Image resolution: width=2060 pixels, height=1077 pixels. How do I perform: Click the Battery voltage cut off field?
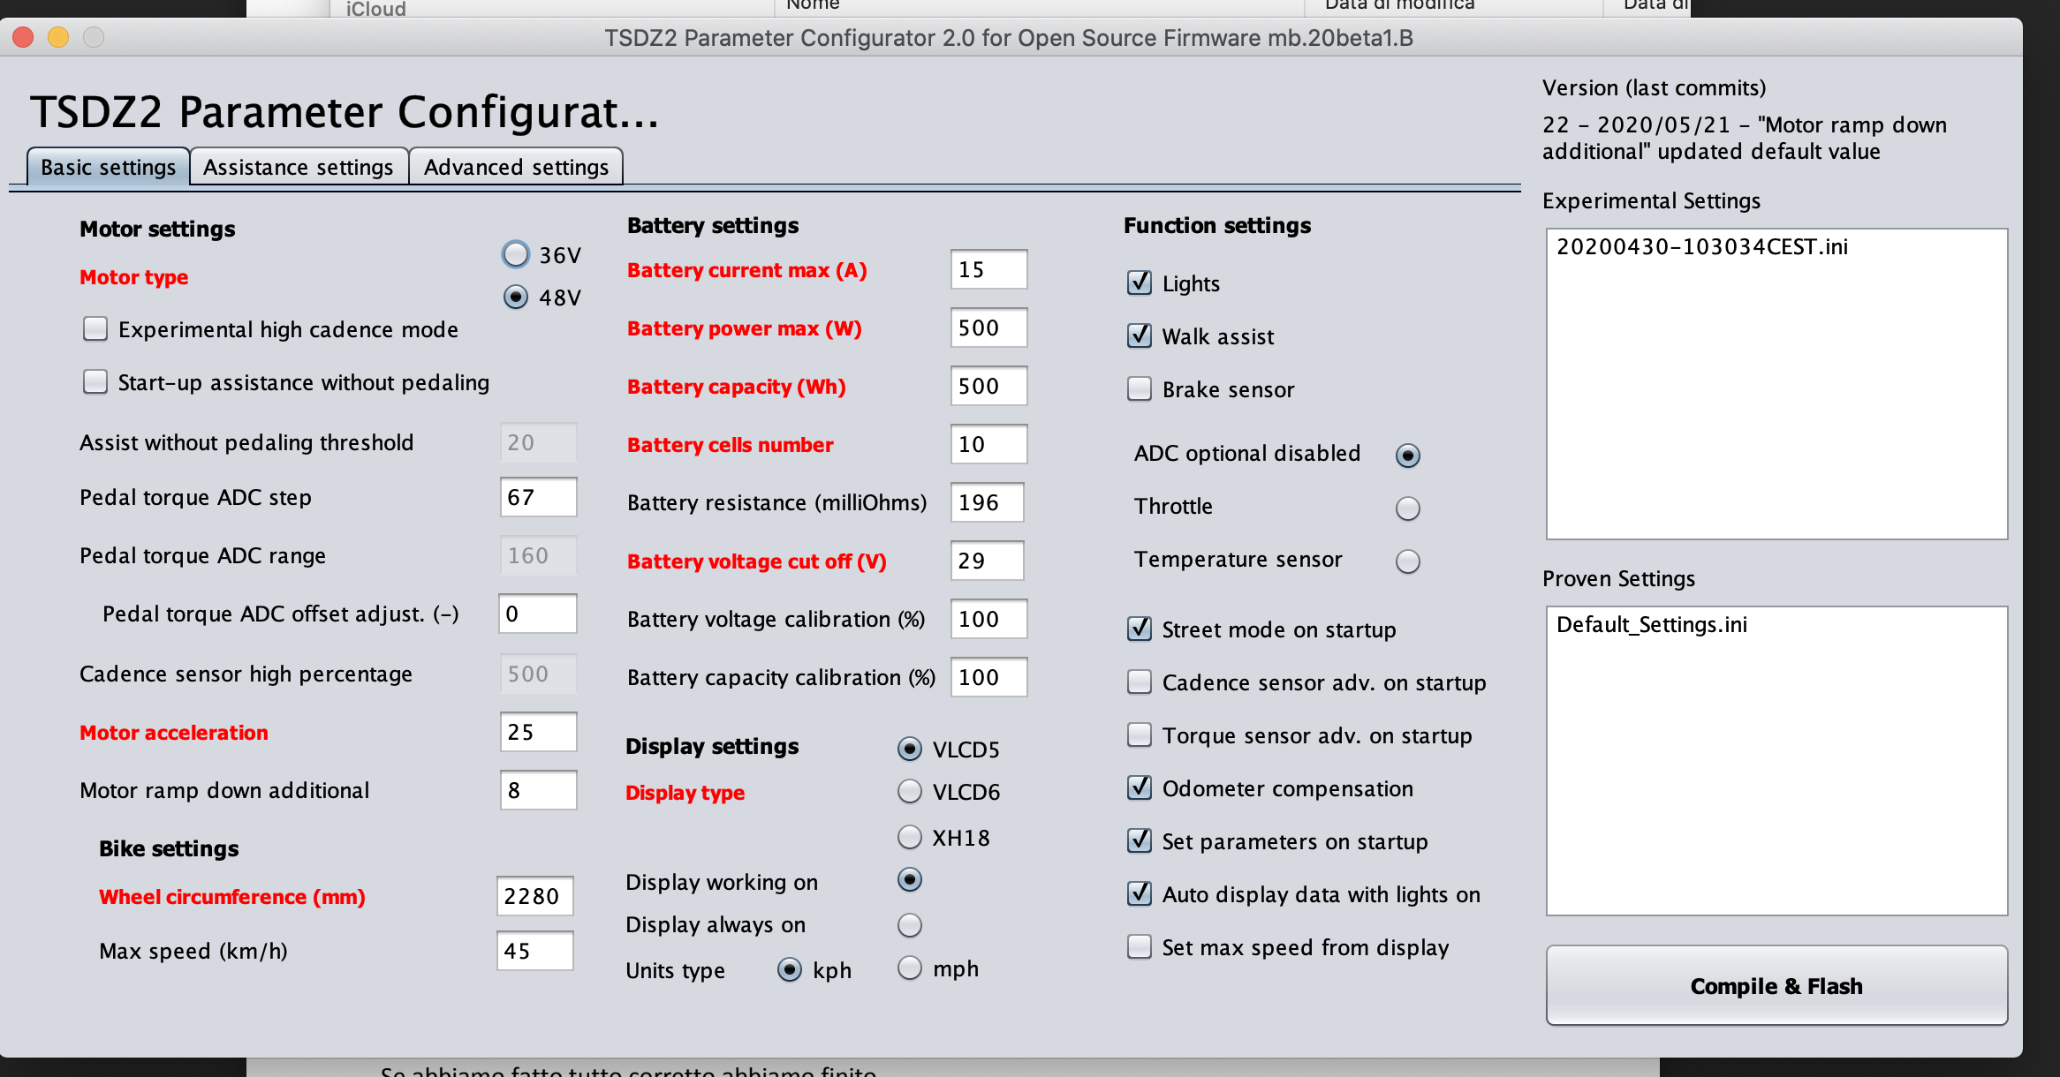click(987, 561)
